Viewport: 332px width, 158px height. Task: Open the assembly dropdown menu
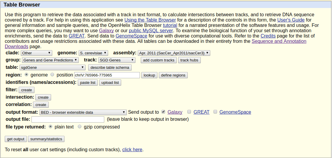coord(174,53)
